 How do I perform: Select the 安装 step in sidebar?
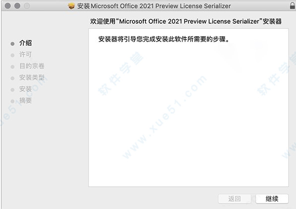(25, 89)
